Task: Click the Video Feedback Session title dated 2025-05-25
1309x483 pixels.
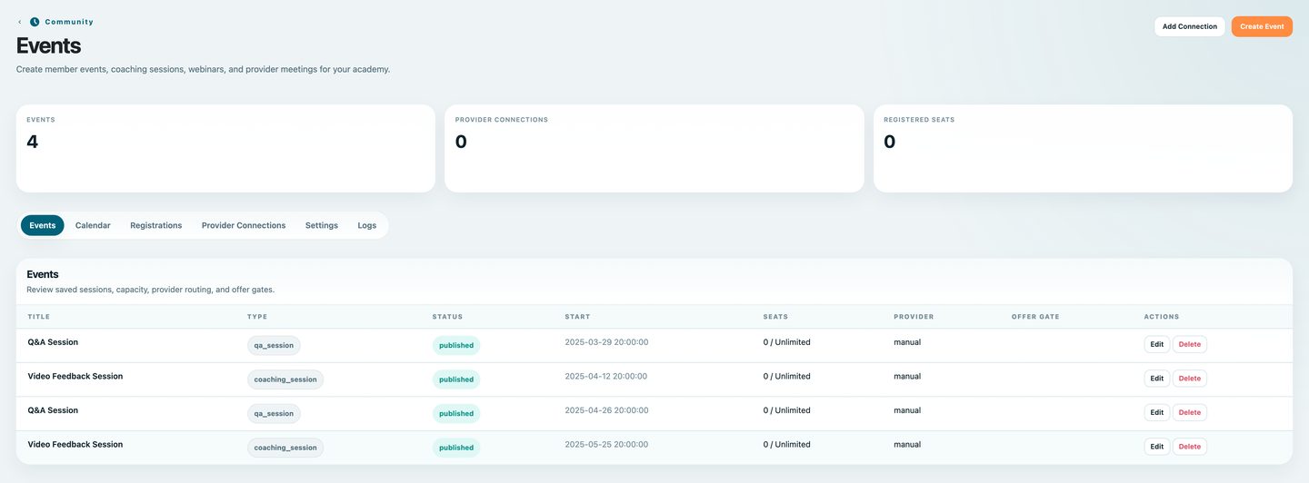Action: click(75, 444)
